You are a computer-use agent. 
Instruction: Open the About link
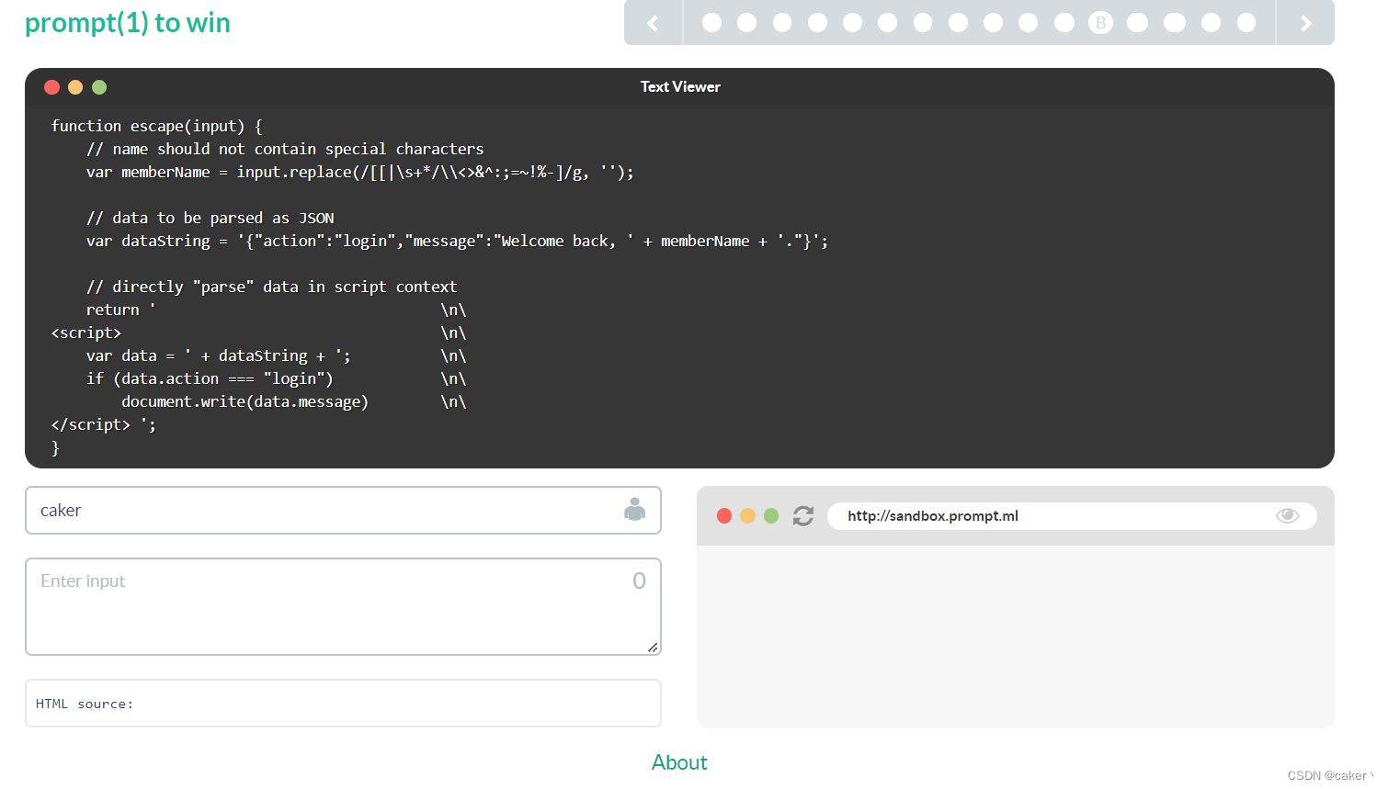679,762
